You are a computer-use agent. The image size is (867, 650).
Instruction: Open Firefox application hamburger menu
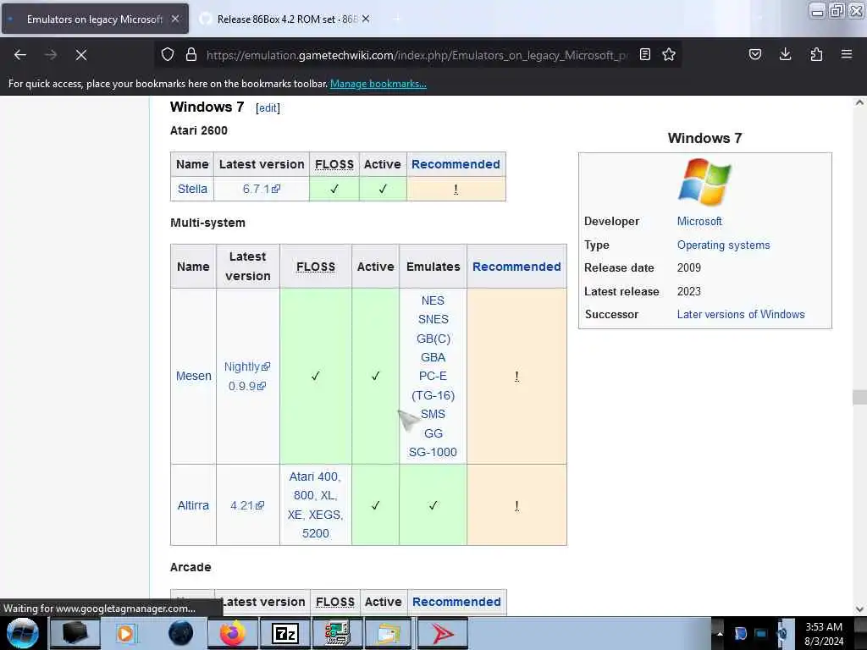coord(847,55)
